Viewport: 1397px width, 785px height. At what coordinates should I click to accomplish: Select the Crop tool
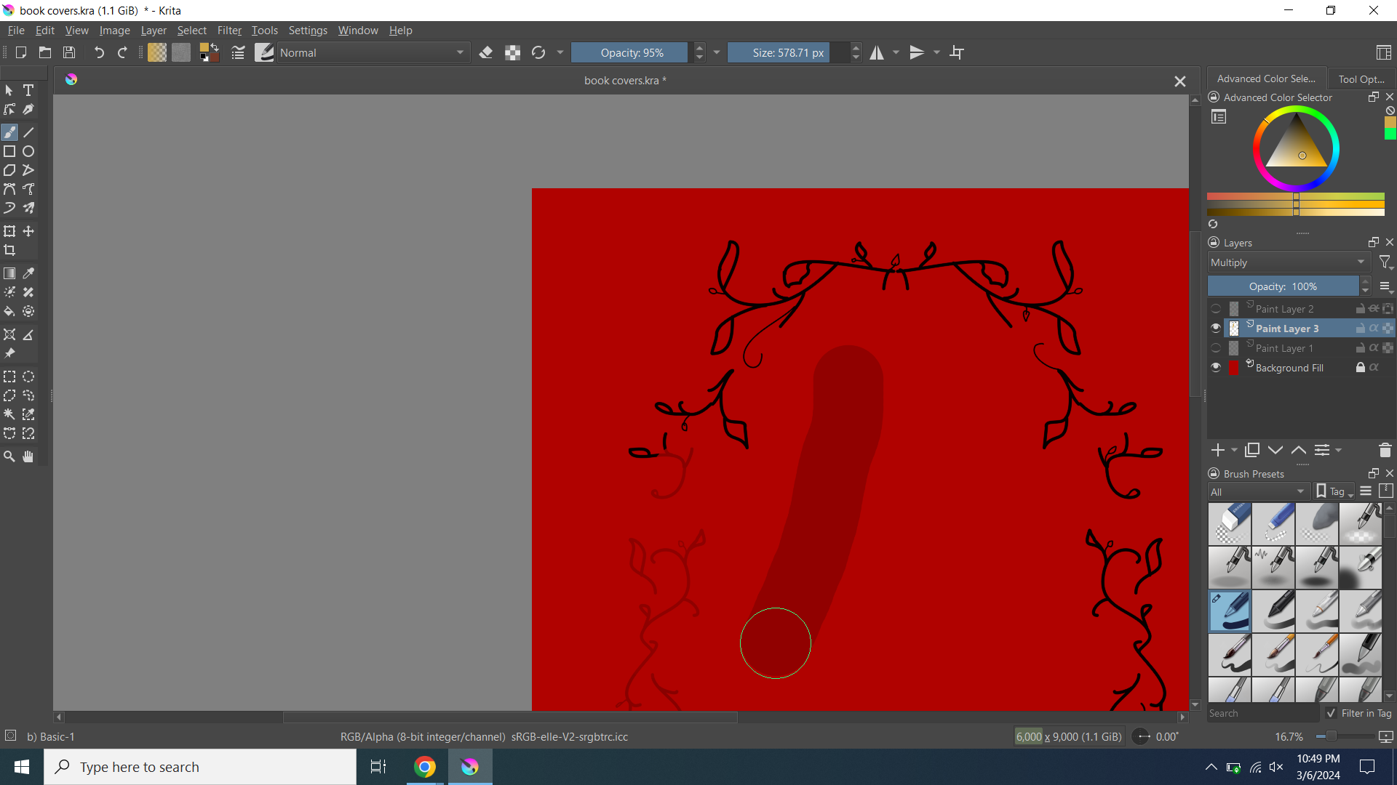click(x=9, y=250)
